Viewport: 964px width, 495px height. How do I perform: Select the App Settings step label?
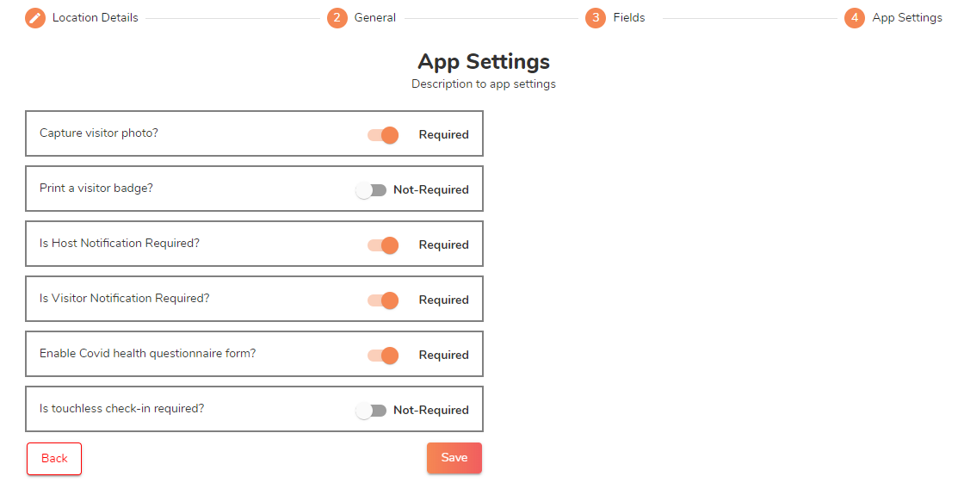(907, 18)
